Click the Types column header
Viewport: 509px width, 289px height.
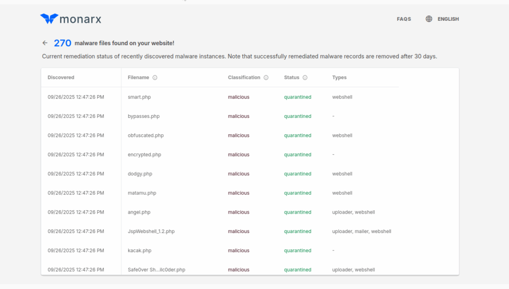pos(339,77)
